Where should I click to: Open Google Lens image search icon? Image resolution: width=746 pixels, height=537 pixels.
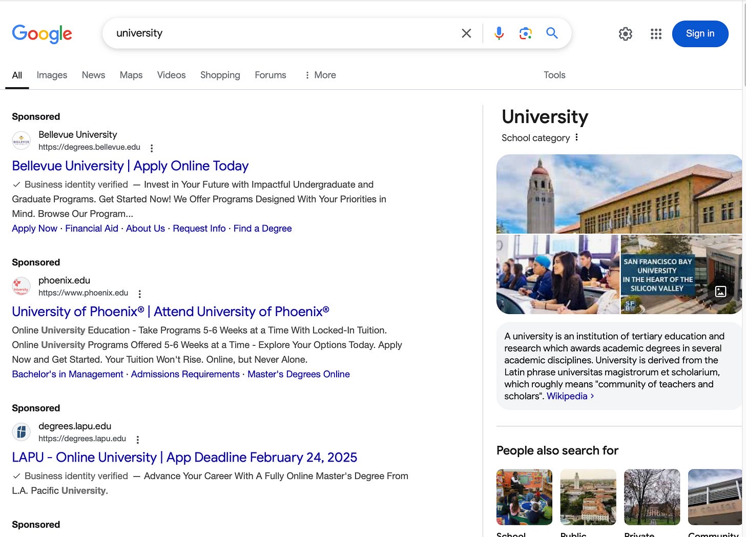pyautogui.click(x=525, y=33)
